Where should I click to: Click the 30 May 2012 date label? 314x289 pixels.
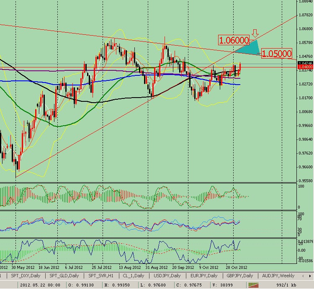click(x=23, y=268)
